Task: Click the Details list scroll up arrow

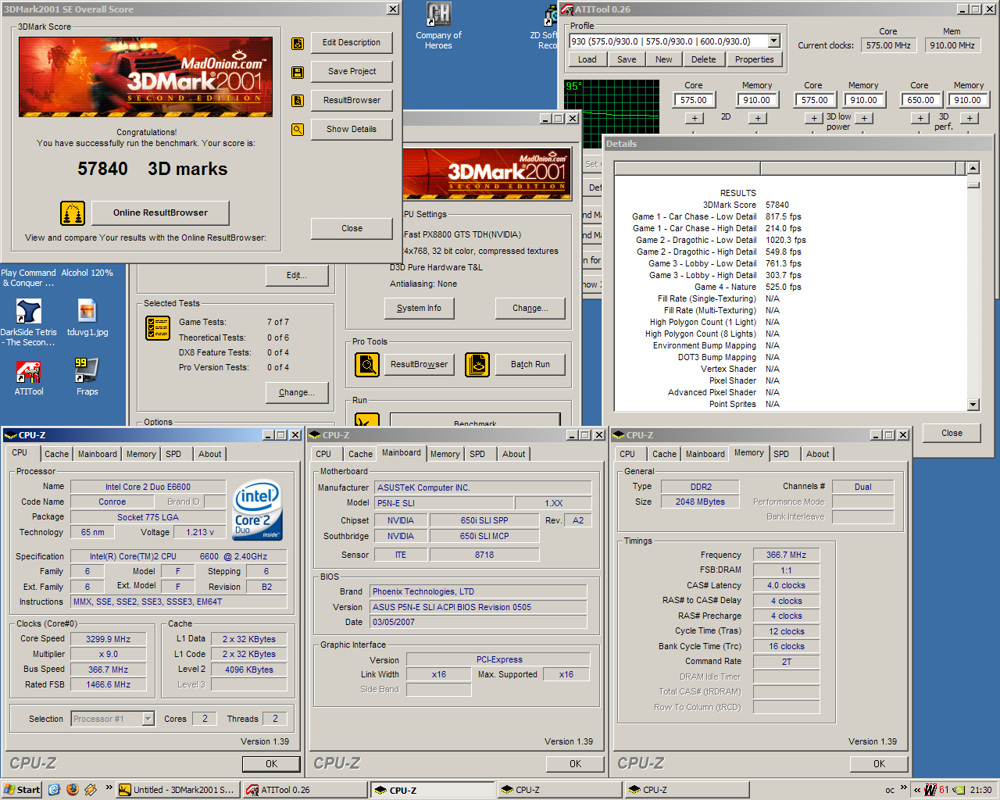Action: tap(973, 168)
